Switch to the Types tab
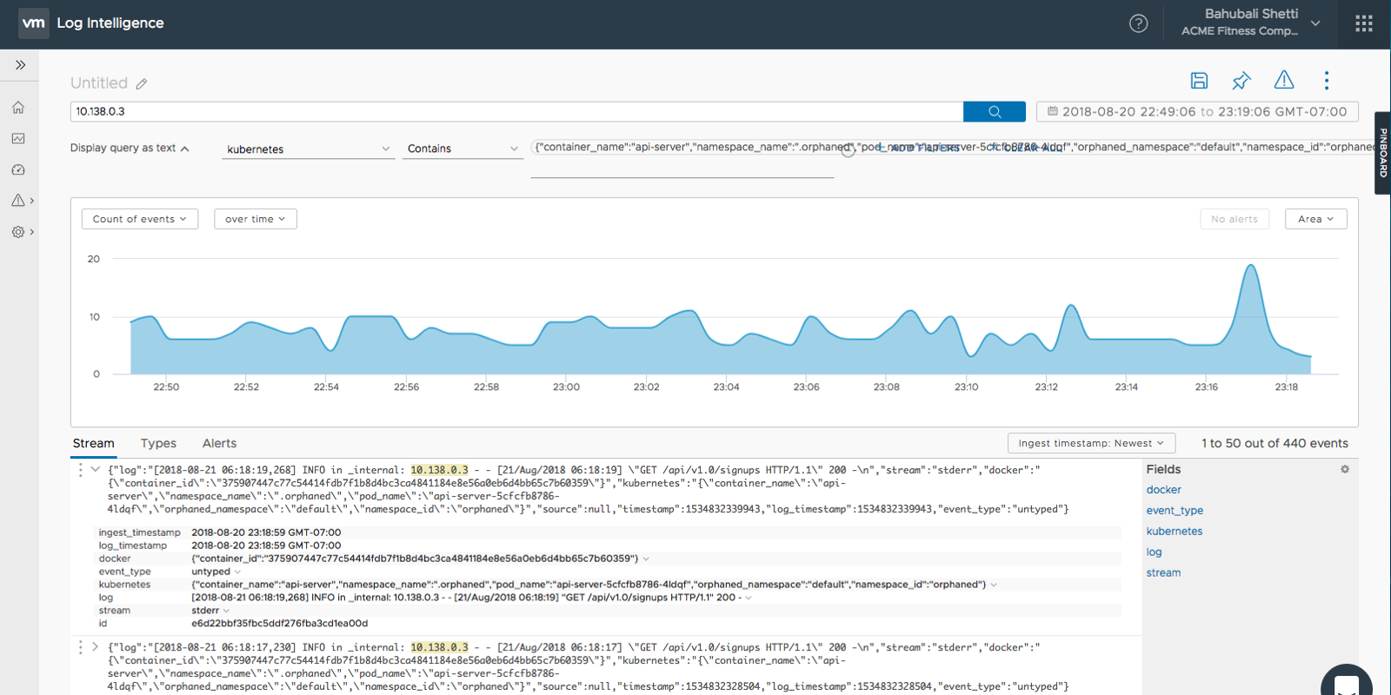Image resolution: width=1391 pixels, height=695 pixels. (158, 443)
